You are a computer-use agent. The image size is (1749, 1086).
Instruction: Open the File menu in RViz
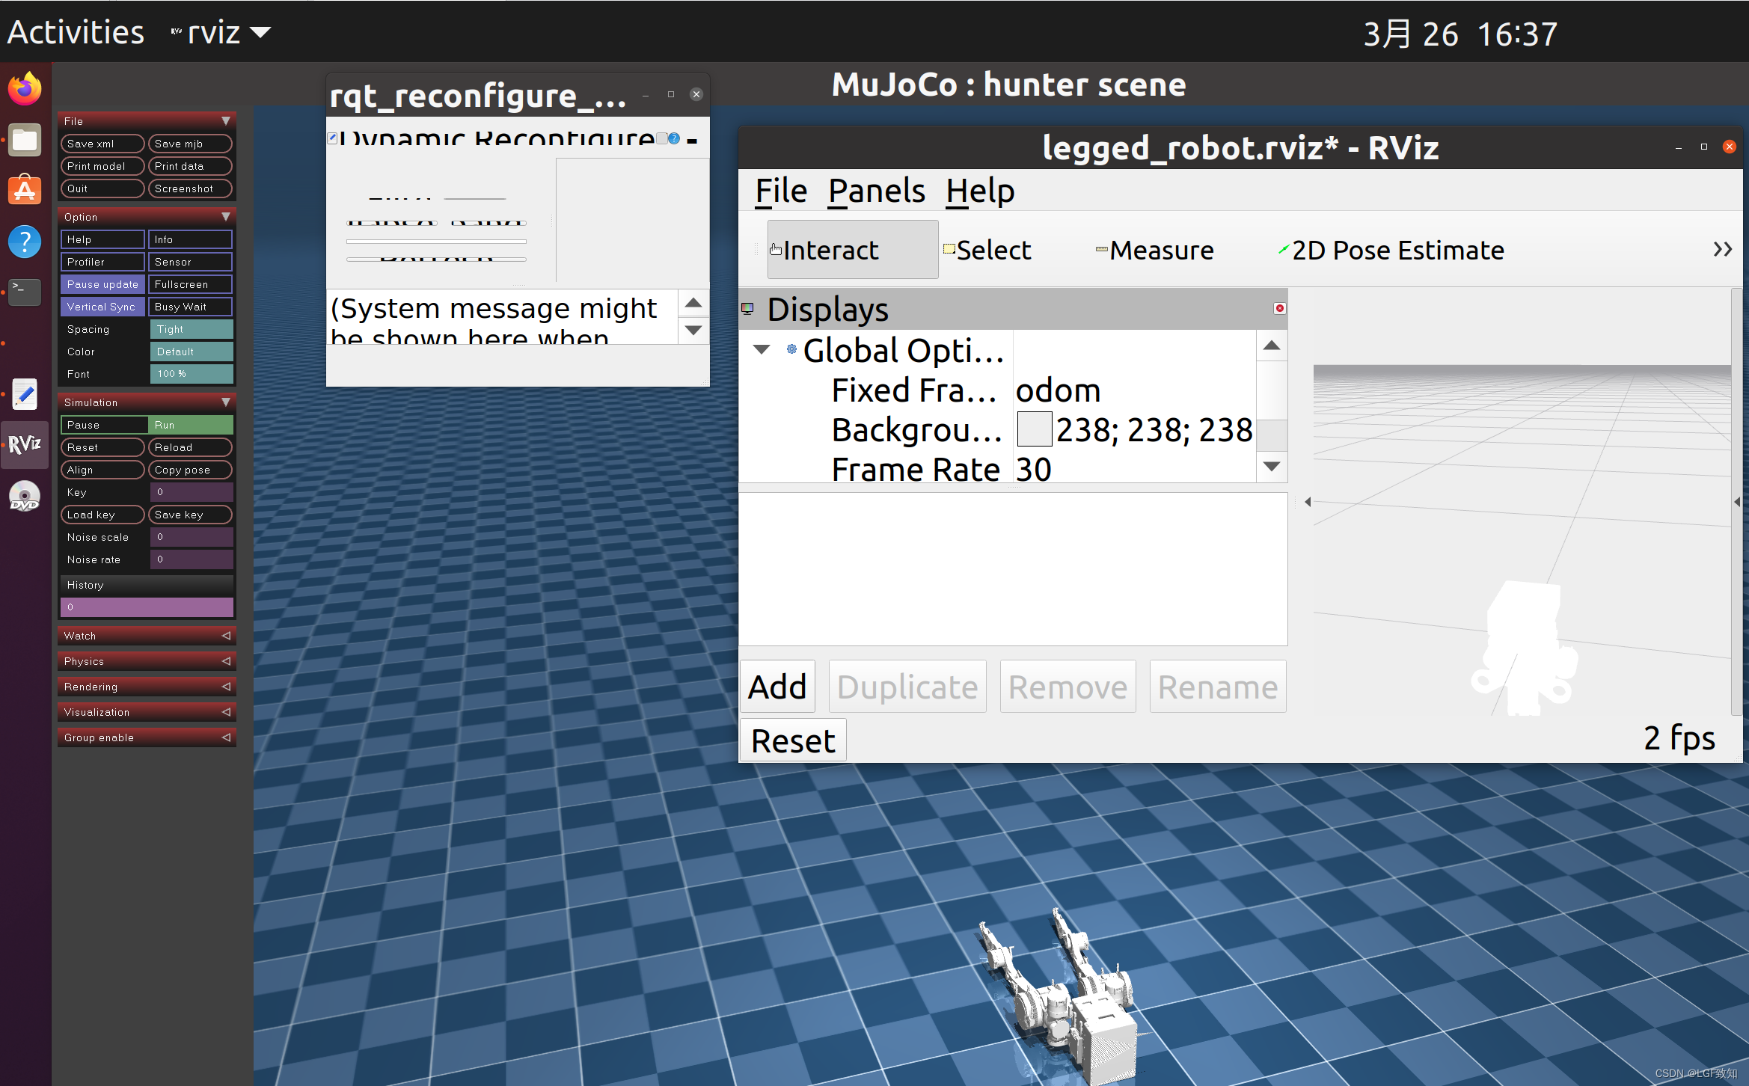(x=781, y=191)
